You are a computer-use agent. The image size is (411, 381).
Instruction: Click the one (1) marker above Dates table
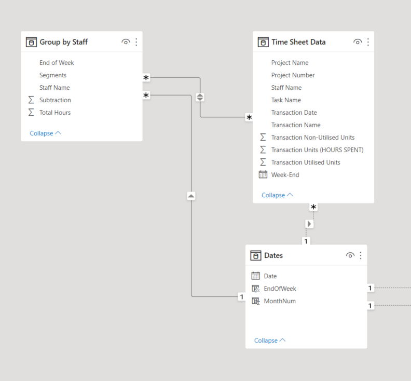click(306, 241)
